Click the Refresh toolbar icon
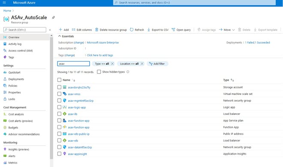Screen dimensions: 283x167 pyautogui.click(x=132, y=29)
